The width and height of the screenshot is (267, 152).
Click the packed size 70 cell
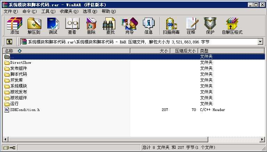[194, 110]
